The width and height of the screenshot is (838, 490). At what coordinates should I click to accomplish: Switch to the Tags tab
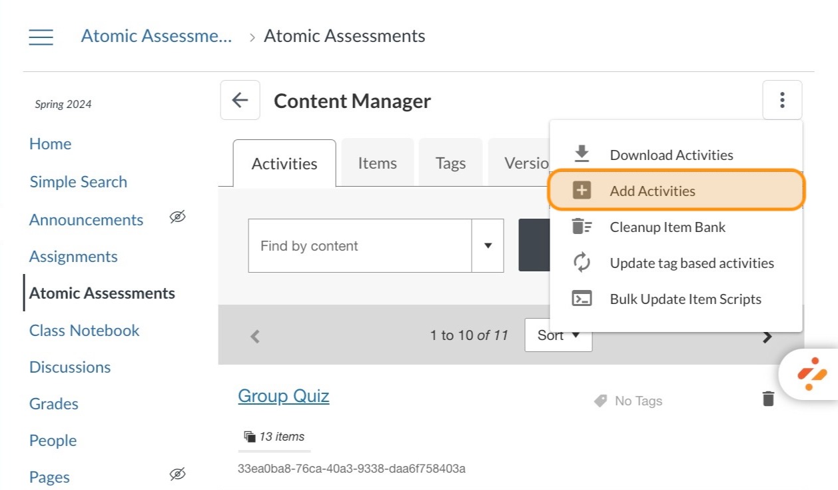point(450,163)
